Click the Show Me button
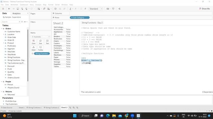 (205, 9)
